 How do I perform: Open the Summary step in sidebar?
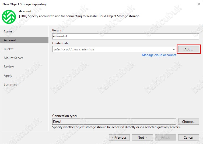pyautogui.click(x=10, y=84)
